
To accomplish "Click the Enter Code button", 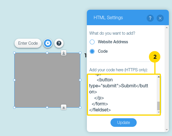I will 28,43.
